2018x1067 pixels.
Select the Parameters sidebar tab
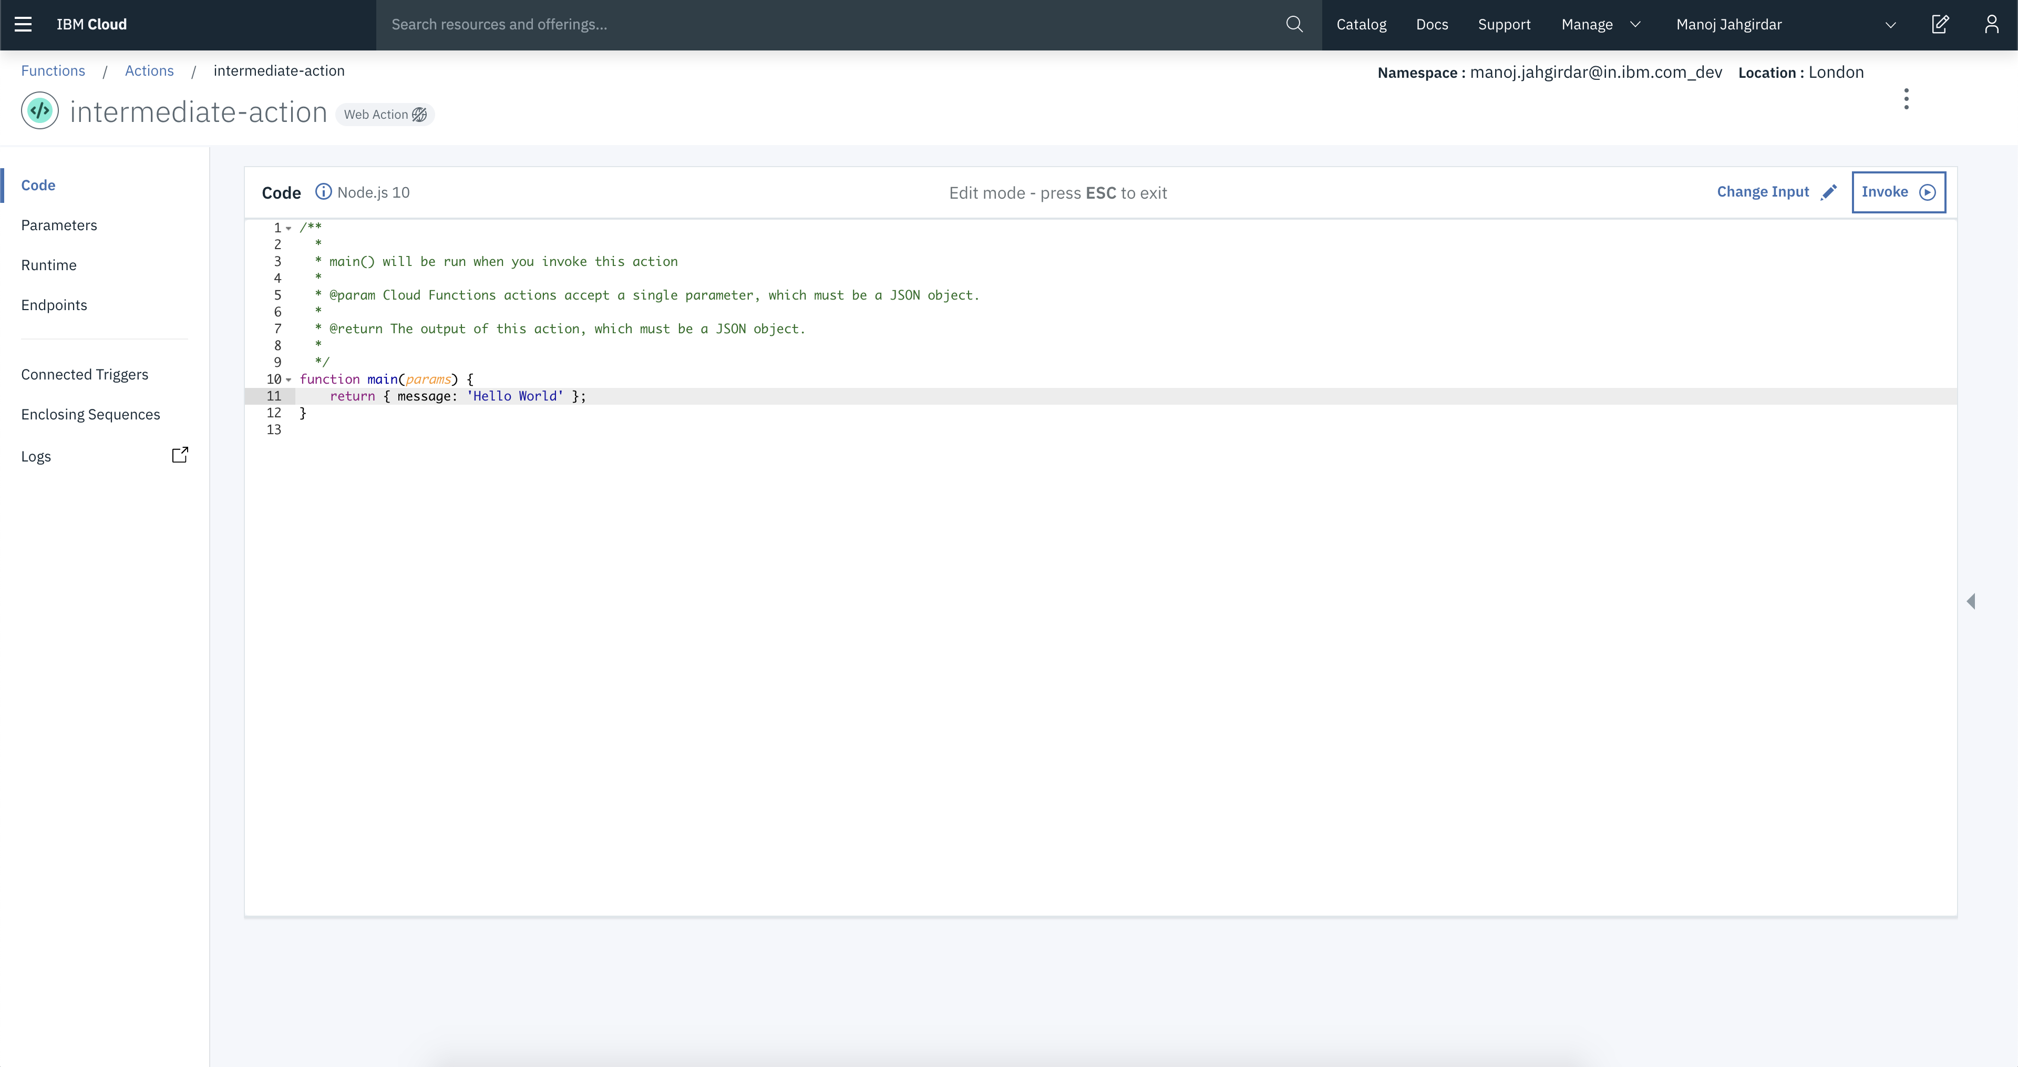pos(59,225)
